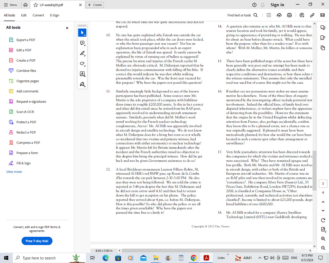This screenshot has height=263, width=329.
Task: Choose the Add text box tool
Action: [82, 74]
